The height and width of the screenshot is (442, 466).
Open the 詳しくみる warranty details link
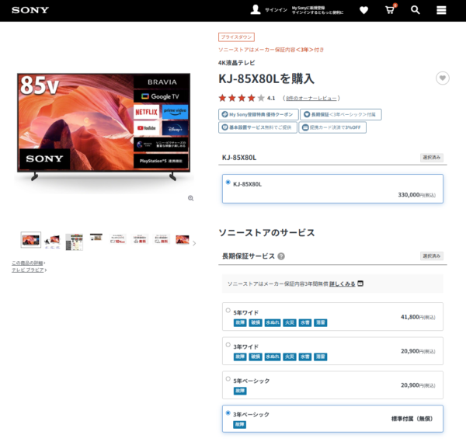342,284
